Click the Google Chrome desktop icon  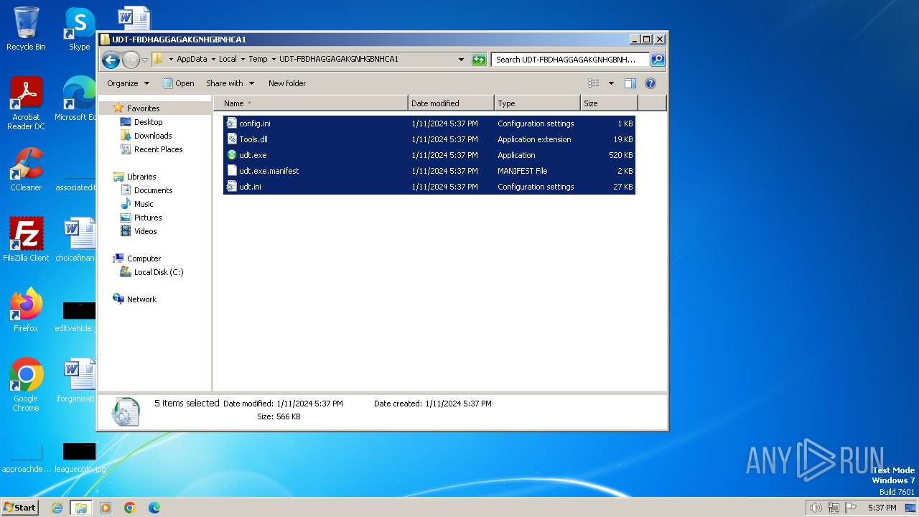(26, 385)
